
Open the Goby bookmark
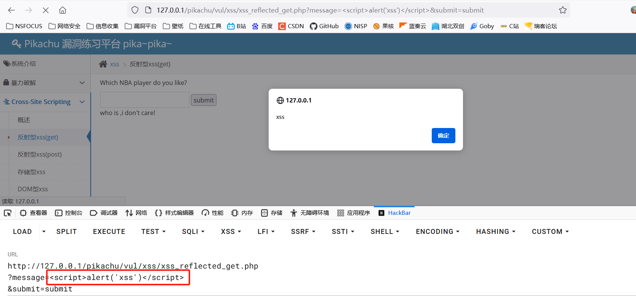482,26
